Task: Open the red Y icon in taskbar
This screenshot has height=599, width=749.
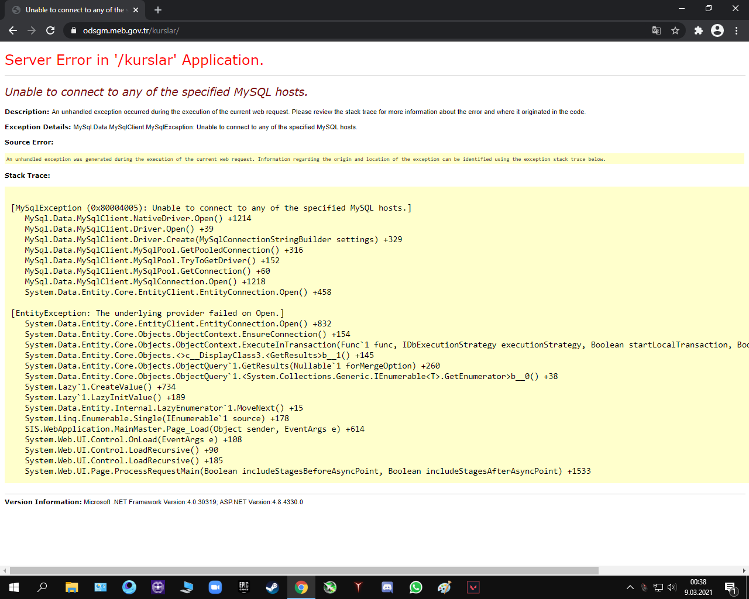Action: tap(359, 587)
